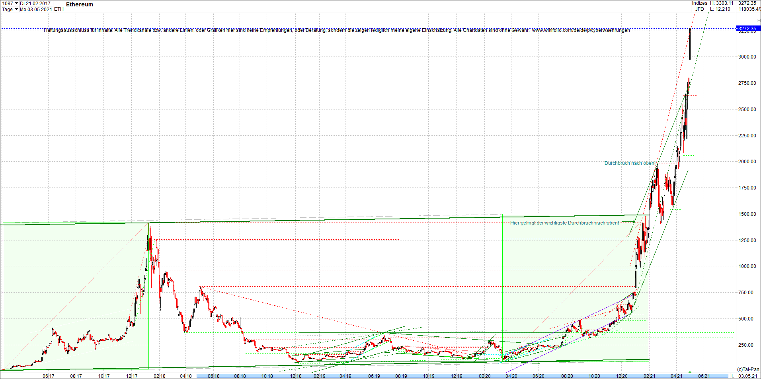Select the 'Hier gelingt der wichtigste Durchbruch' annotation
Viewport: 761px width, 379px height.
(565, 223)
